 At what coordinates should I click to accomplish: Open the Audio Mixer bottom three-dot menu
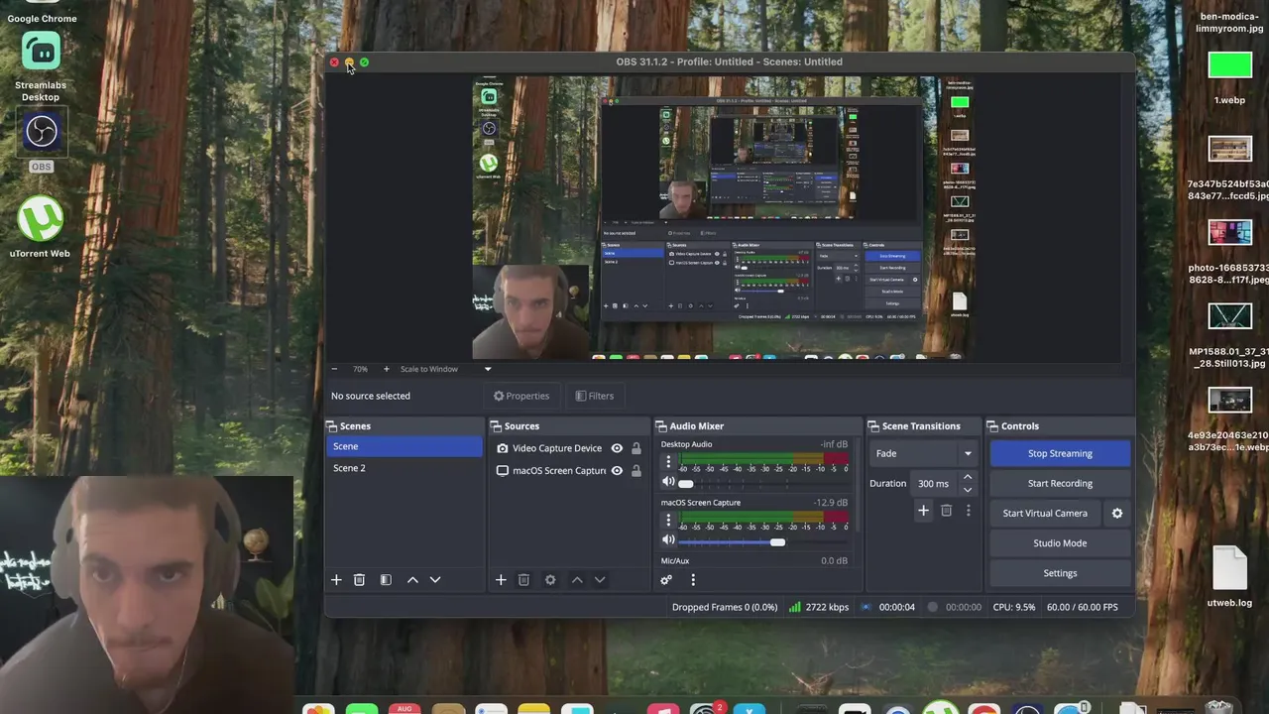point(693,580)
